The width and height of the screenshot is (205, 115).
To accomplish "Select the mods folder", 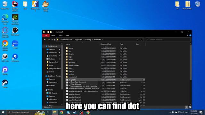I will (70, 60).
